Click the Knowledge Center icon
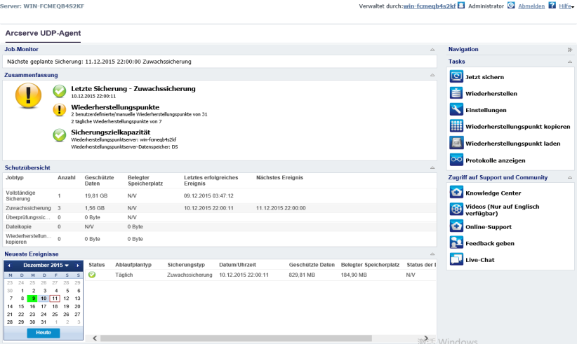 point(456,193)
